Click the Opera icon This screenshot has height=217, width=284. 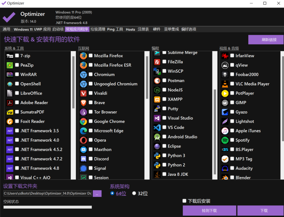[84, 140]
